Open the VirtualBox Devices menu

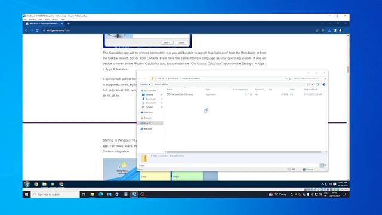pyautogui.click(x=56, y=19)
